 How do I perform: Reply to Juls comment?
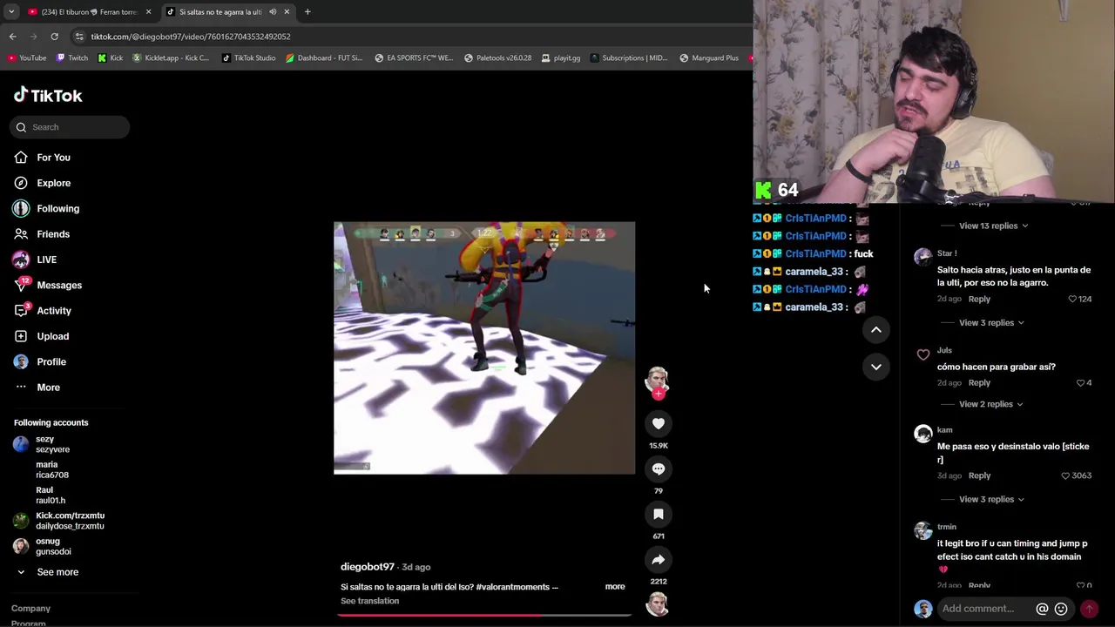click(979, 383)
